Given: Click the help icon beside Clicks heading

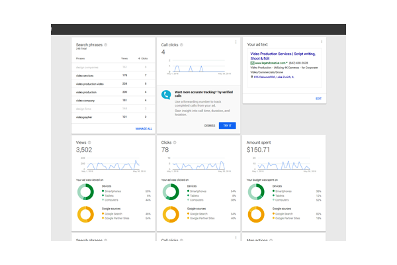Looking at the screenshot, I should pyautogui.click(x=175, y=142).
